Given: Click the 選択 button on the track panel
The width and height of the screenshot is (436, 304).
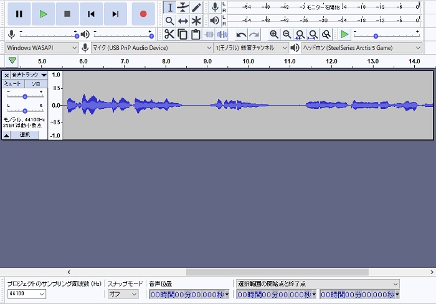Looking at the screenshot, I should (25, 135).
